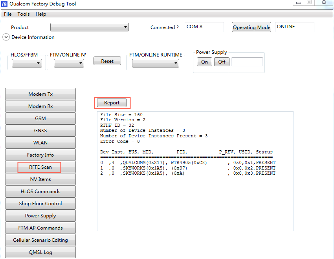
Task: Open the Help menu
Action: click(x=40, y=14)
